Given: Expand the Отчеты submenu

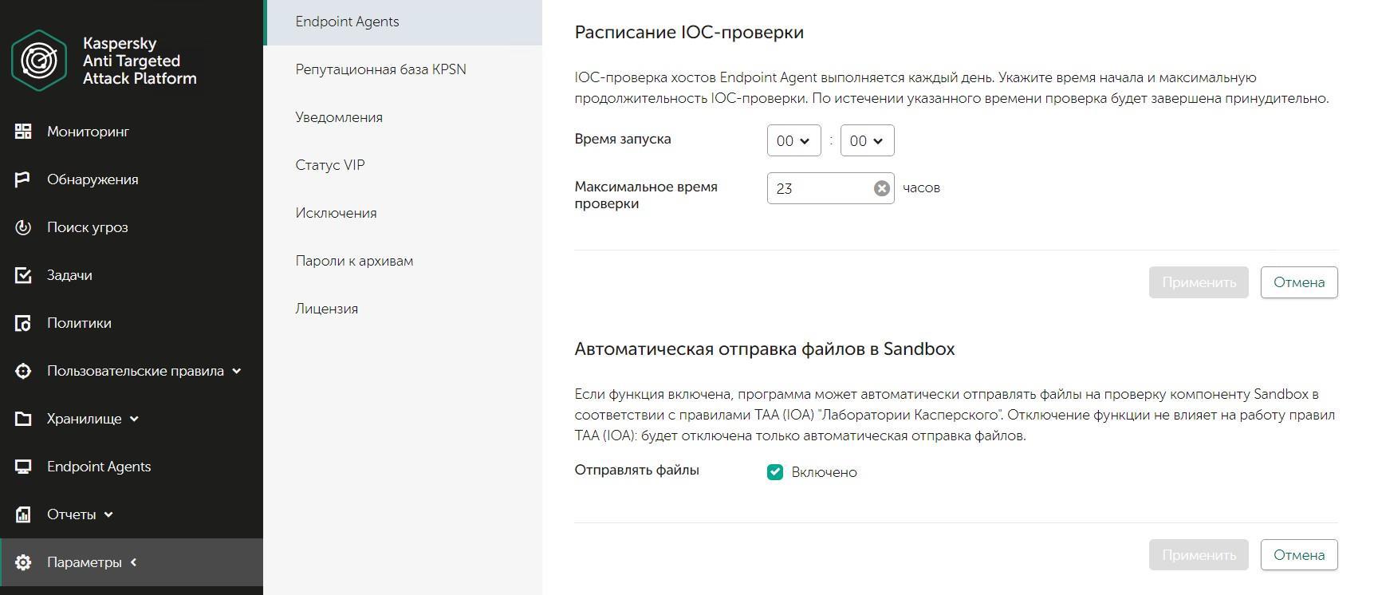Looking at the screenshot, I should (108, 514).
